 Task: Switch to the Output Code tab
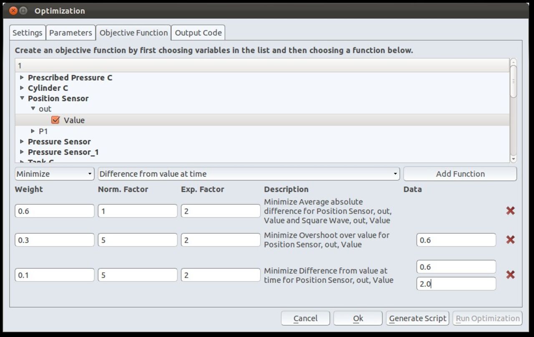coord(198,33)
